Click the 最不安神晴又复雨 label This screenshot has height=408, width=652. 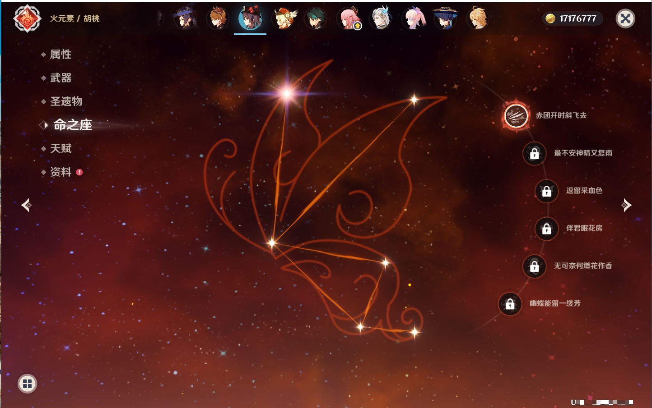583,153
